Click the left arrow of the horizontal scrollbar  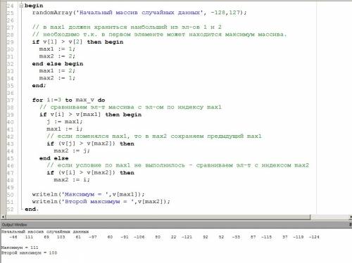pyautogui.click(x=3, y=217)
